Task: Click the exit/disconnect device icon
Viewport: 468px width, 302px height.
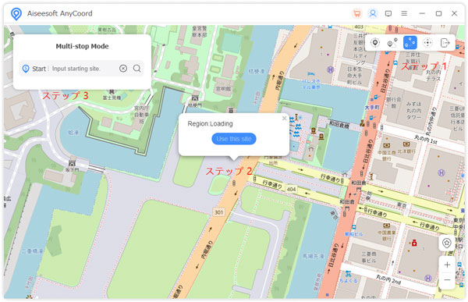Action: coord(445,43)
